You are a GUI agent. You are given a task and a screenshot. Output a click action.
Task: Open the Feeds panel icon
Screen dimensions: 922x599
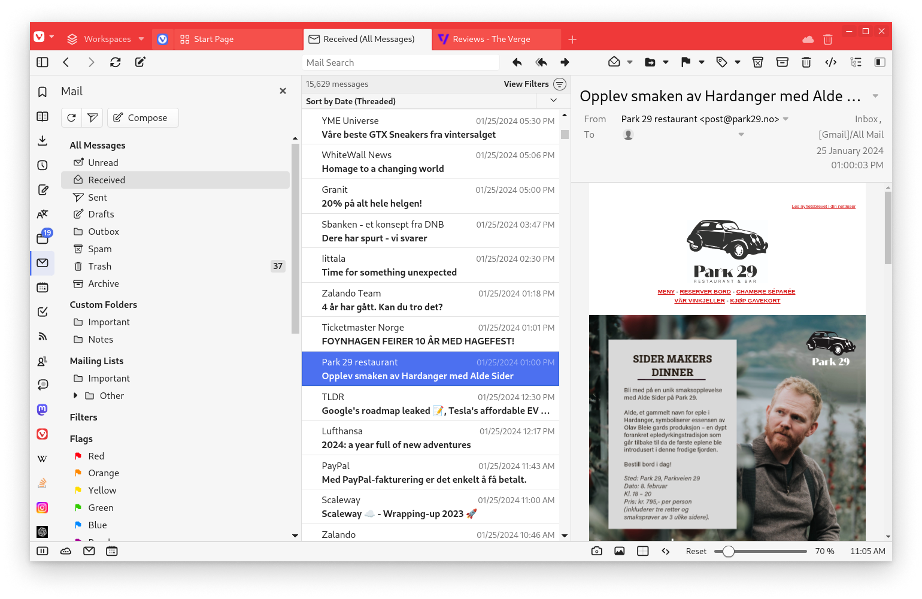(x=43, y=336)
